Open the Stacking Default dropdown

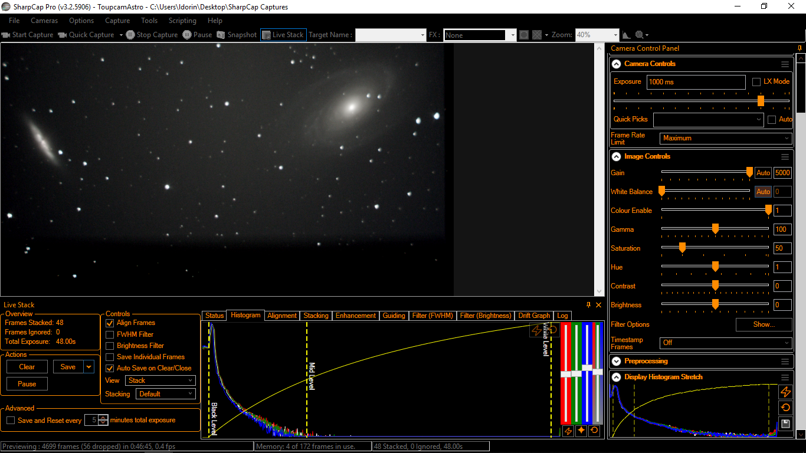coord(165,394)
